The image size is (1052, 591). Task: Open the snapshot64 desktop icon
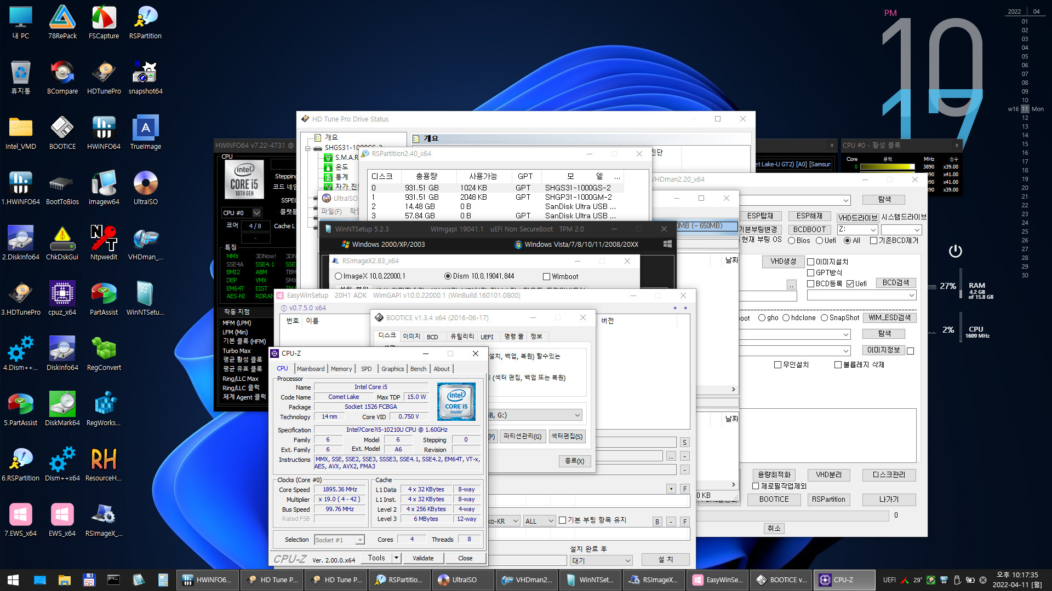tap(145, 78)
